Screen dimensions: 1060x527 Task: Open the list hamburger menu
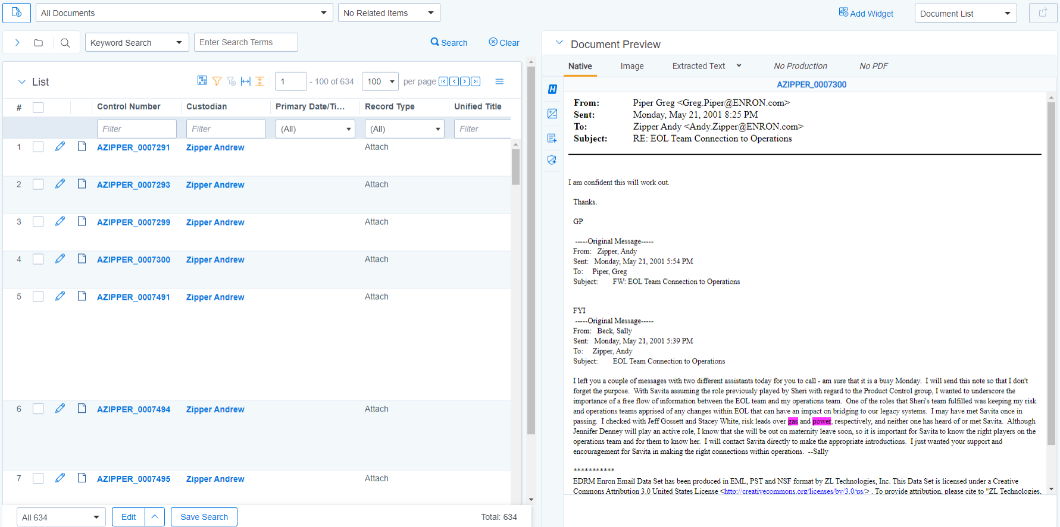(x=499, y=81)
